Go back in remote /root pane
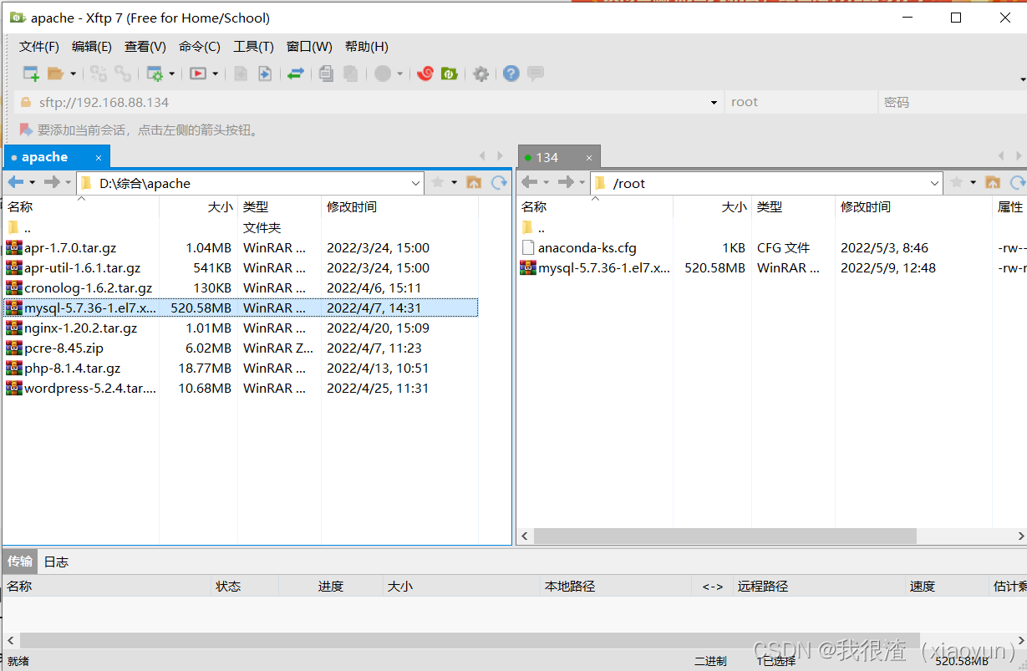This screenshot has height=671, width=1027. [530, 182]
